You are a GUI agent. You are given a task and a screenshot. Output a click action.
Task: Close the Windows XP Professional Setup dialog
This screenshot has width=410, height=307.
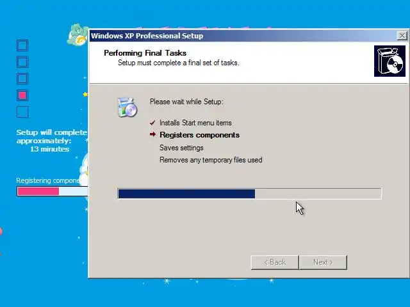(x=402, y=36)
